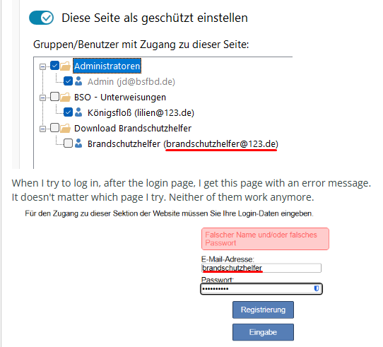Viewport: 383px width, 347px height.
Task: Collapse the Administratoren tree node
Action: 42,66
